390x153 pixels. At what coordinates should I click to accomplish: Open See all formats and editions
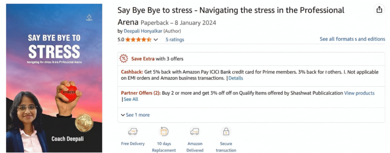(352, 39)
